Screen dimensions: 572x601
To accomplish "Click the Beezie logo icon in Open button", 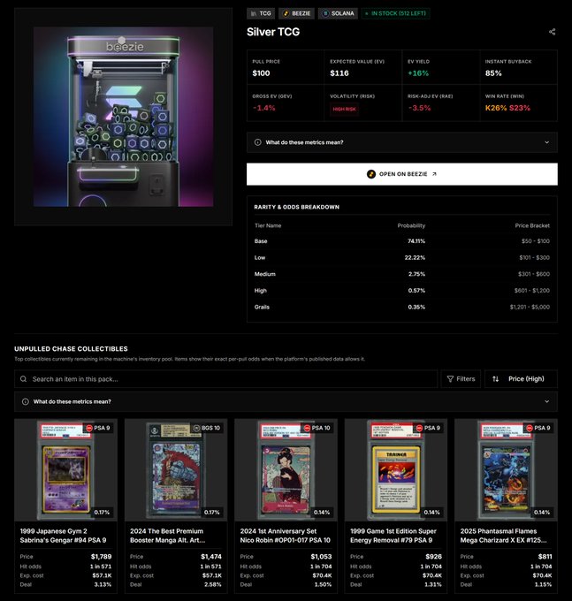I will [370, 174].
